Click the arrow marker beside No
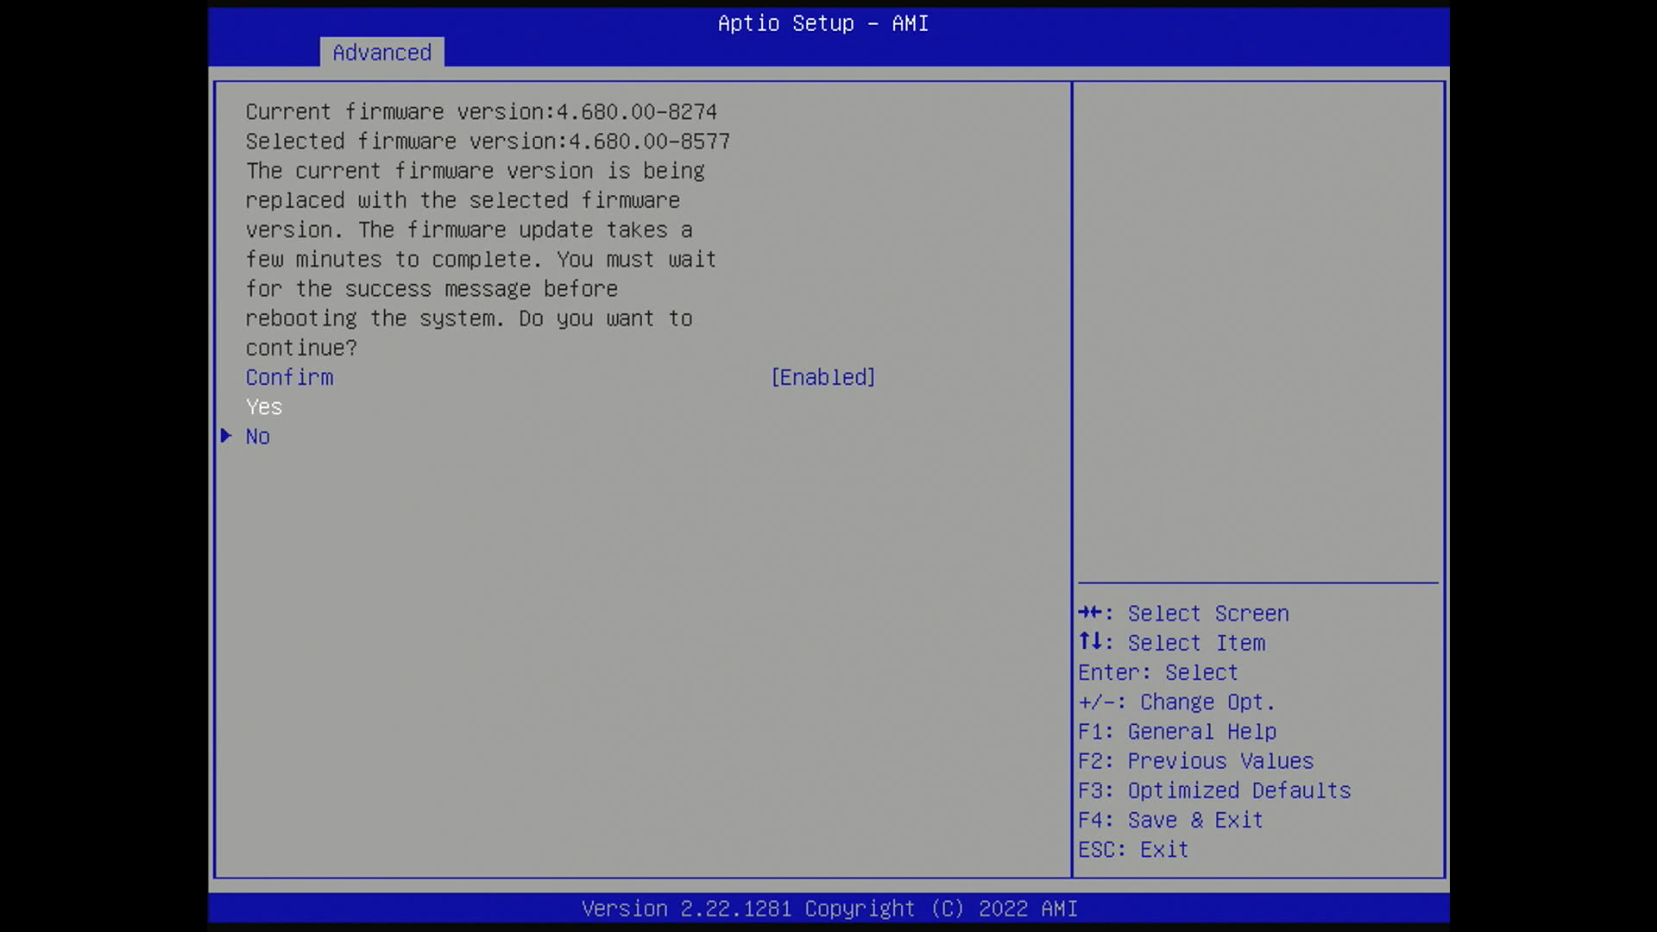This screenshot has height=932, width=1657. [x=226, y=436]
